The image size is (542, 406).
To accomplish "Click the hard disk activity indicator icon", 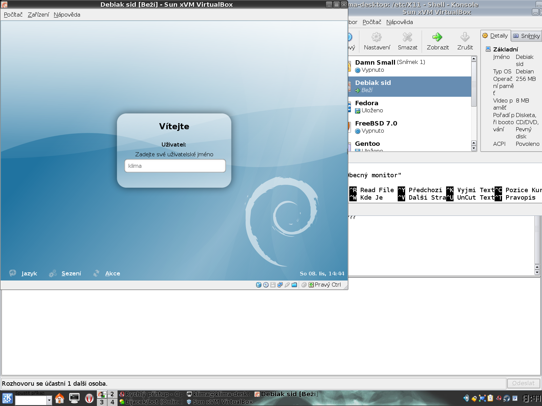I will [x=259, y=285].
